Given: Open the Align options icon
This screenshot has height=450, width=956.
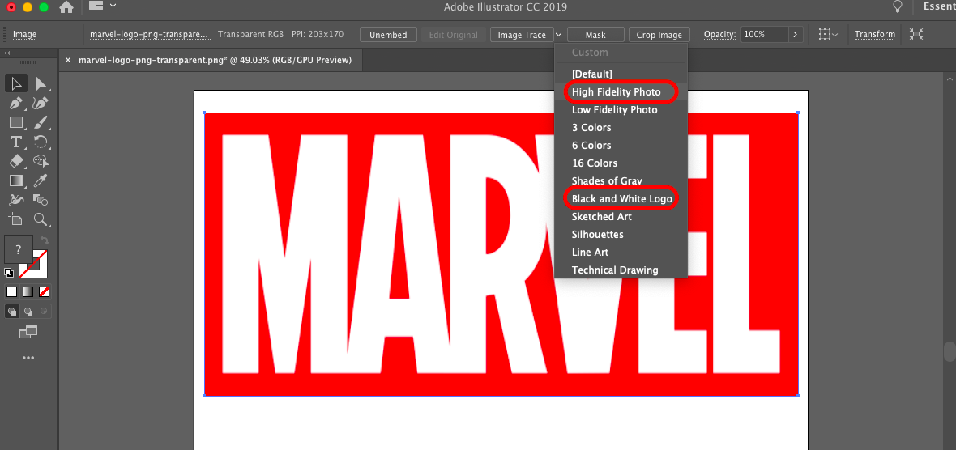Looking at the screenshot, I should [828, 34].
